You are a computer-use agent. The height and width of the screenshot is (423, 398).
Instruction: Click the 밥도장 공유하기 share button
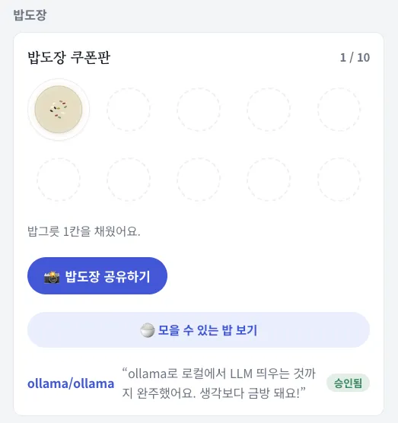pos(97,275)
